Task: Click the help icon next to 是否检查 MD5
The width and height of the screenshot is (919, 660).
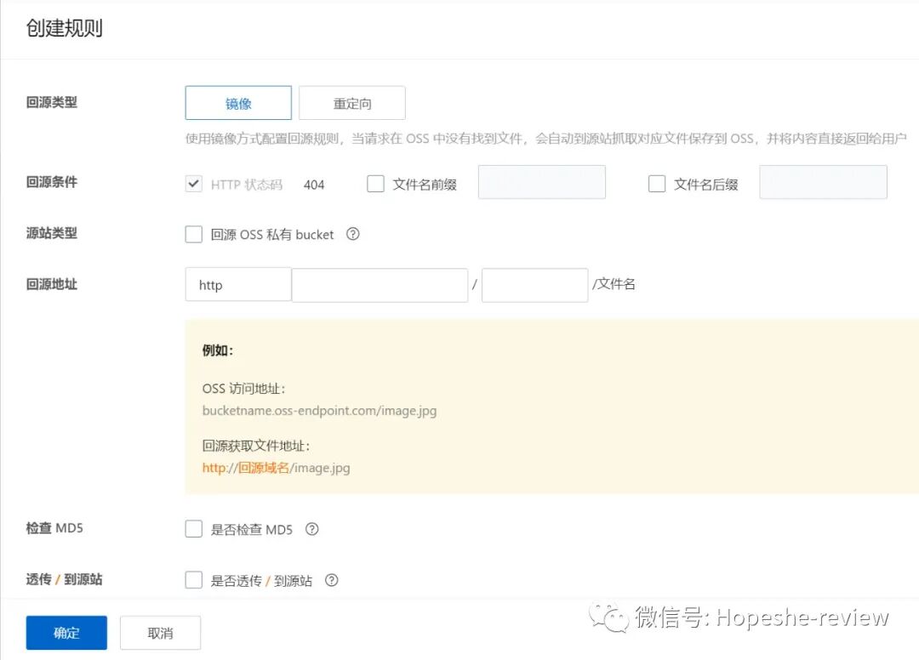Action: point(311,528)
